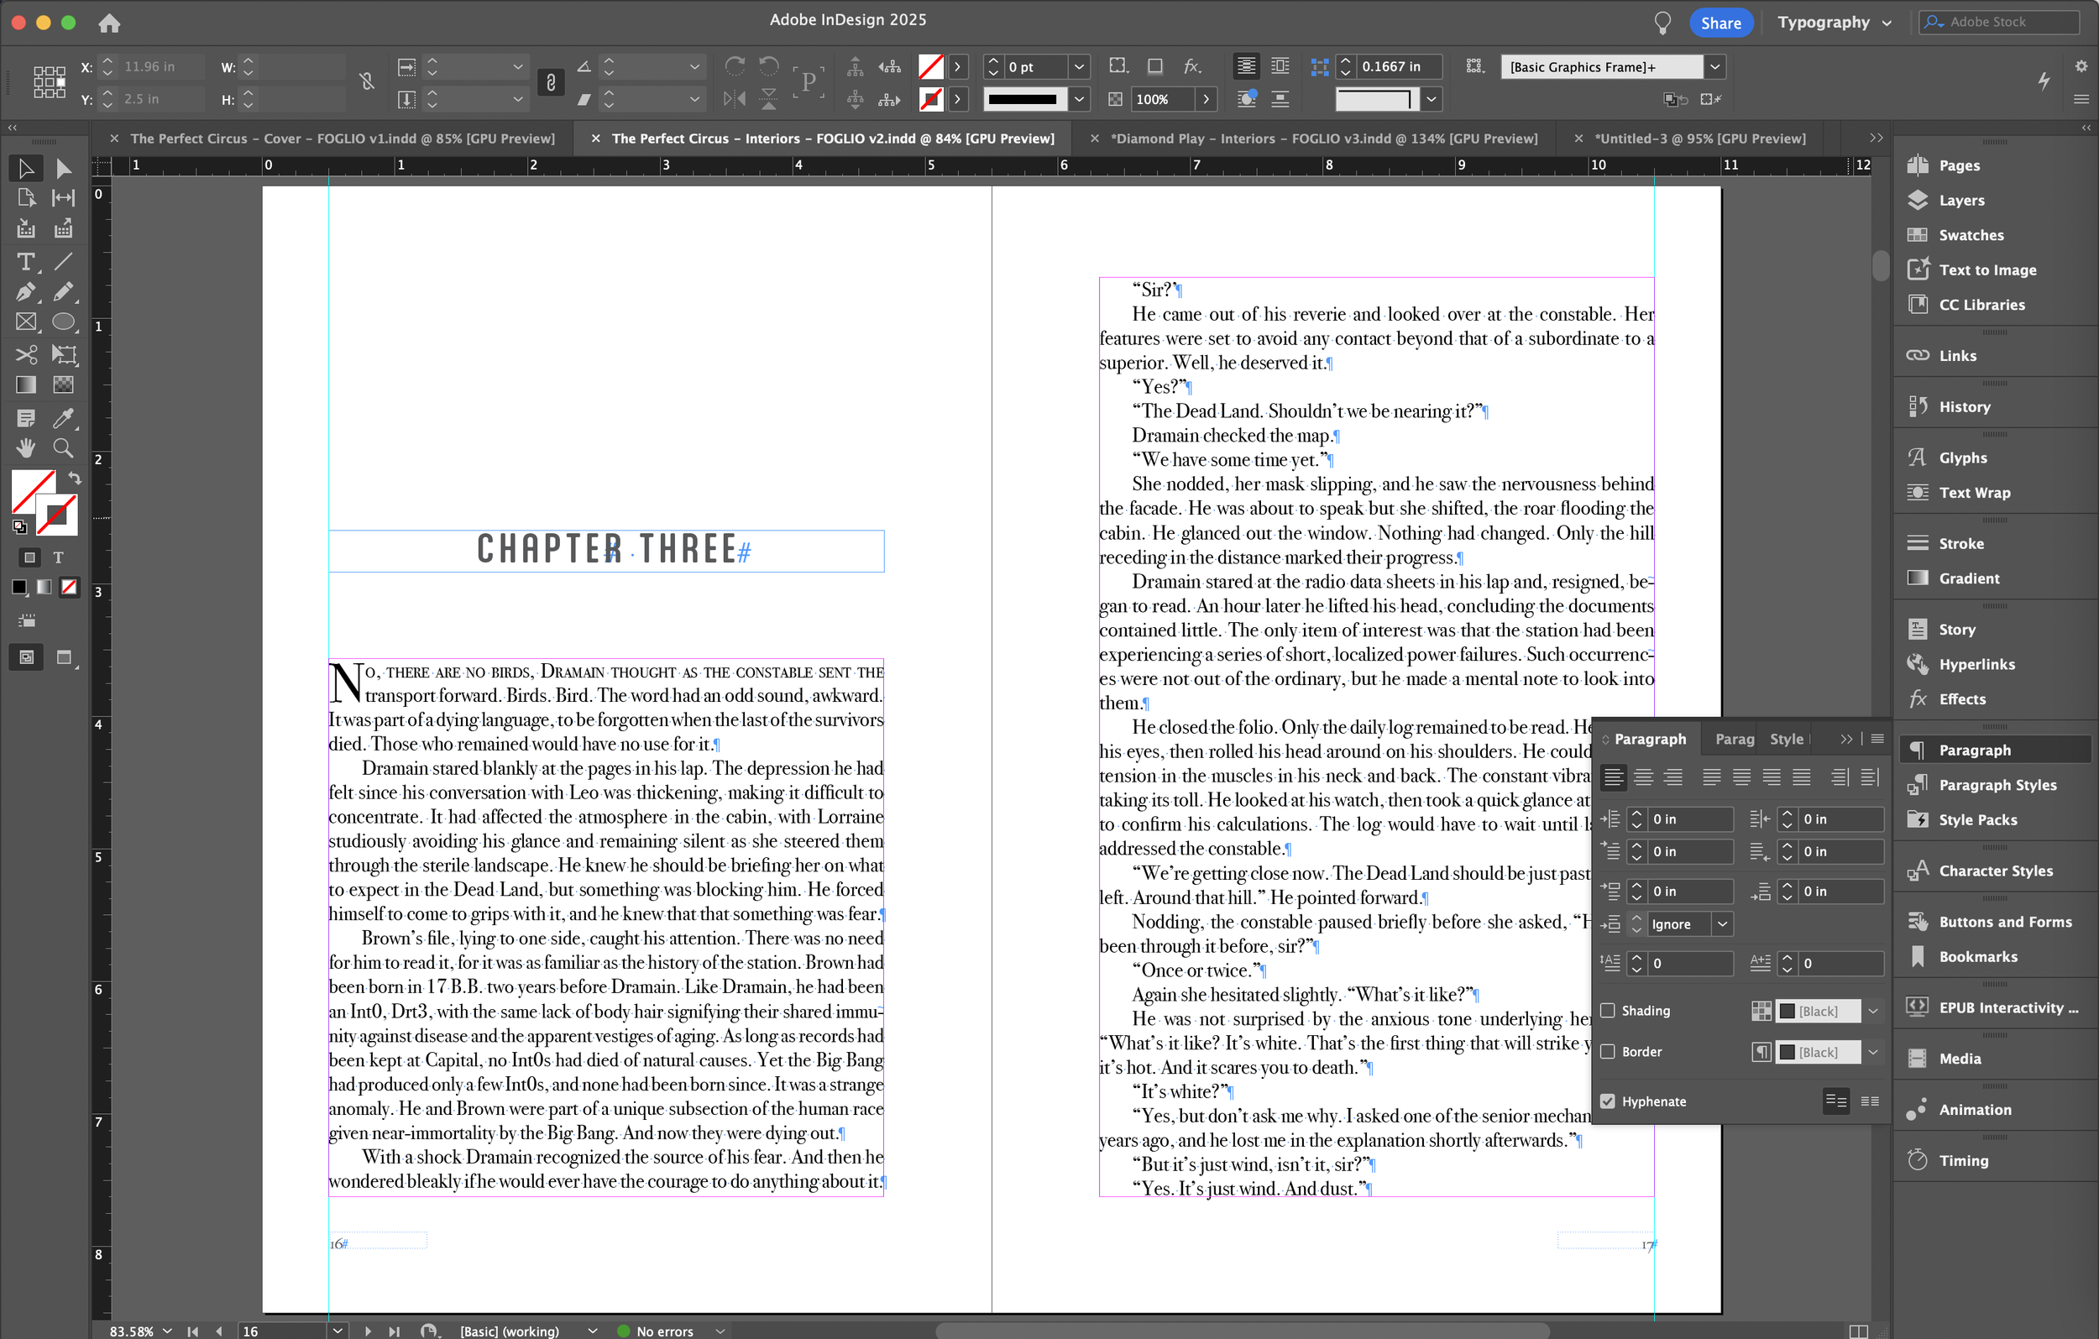The image size is (2099, 1339).
Task: Select the Scissors tool
Action: tap(25, 354)
